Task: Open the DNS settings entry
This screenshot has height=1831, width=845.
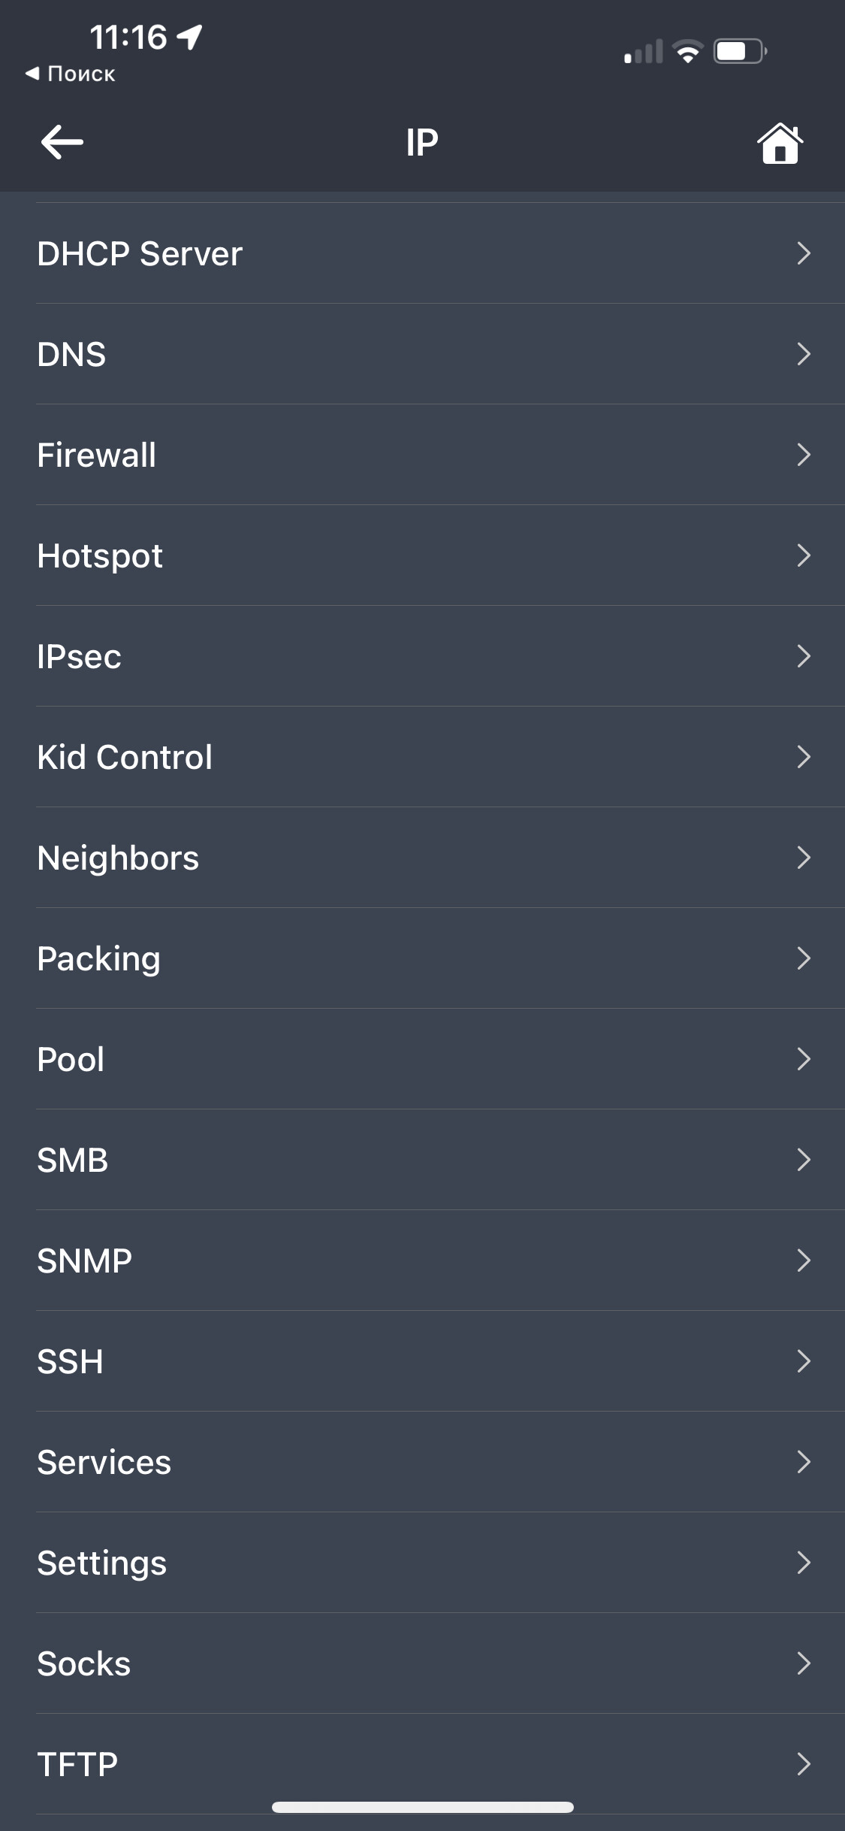Action: 422,354
